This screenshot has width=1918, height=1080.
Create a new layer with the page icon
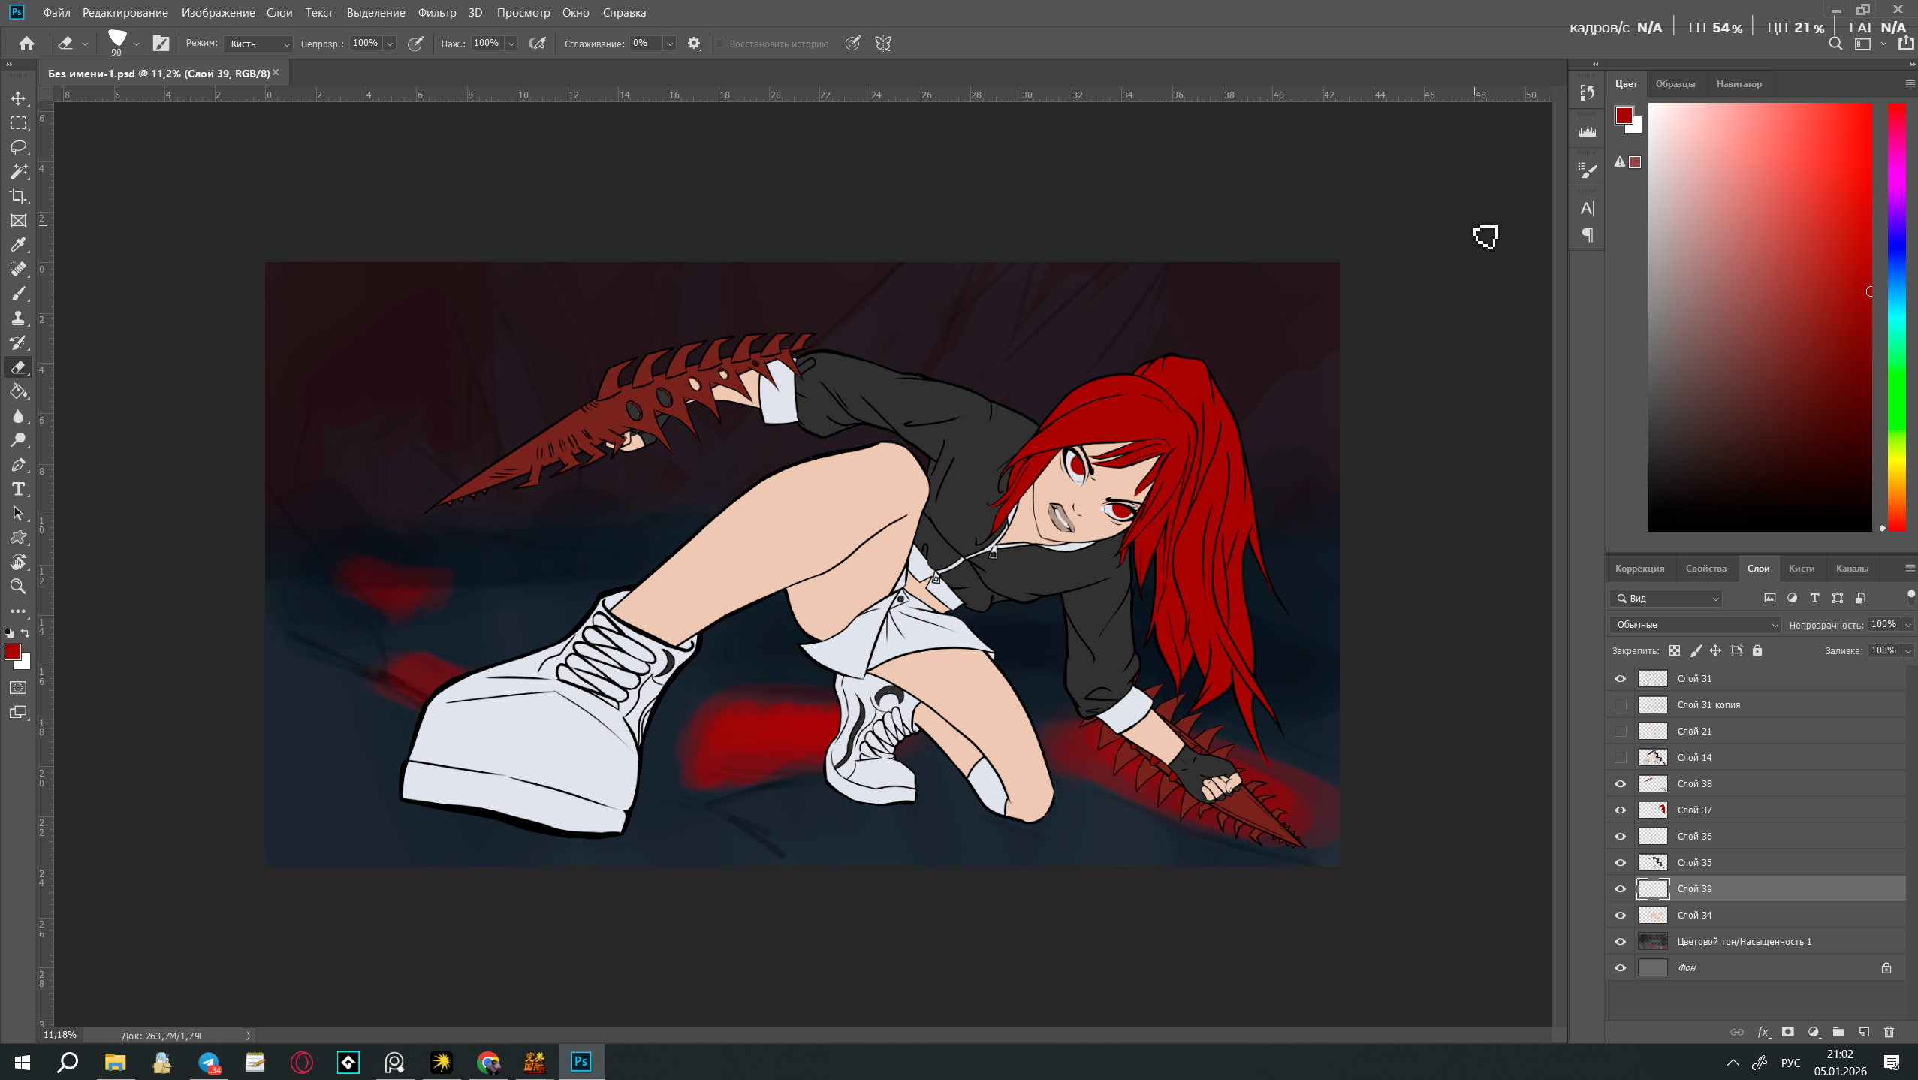click(1864, 1032)
